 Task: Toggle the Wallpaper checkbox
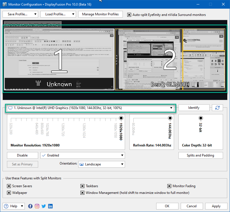coord(9,193)
